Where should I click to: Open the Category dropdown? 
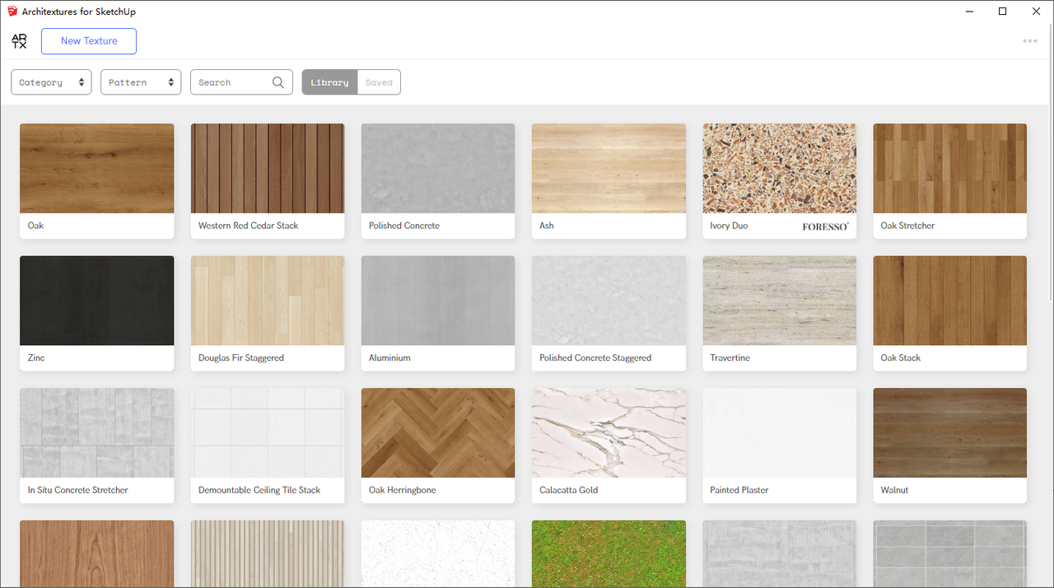pos(51,82)
